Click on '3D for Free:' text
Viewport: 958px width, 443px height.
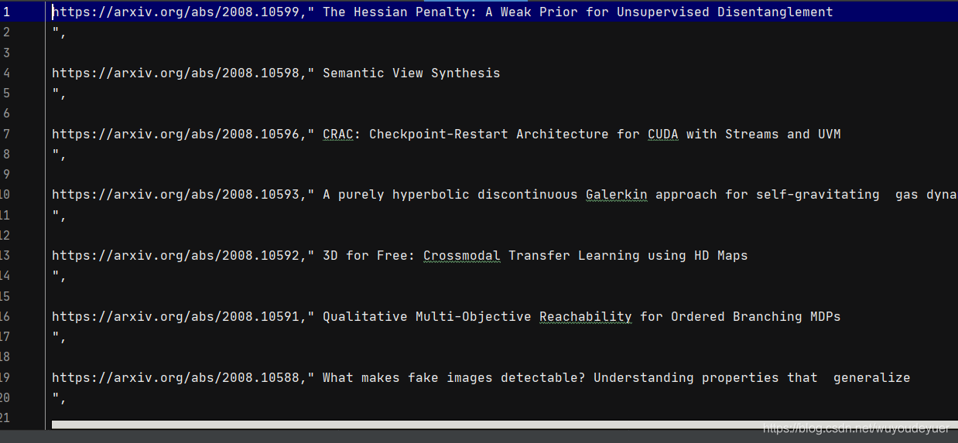click(369, 255)
